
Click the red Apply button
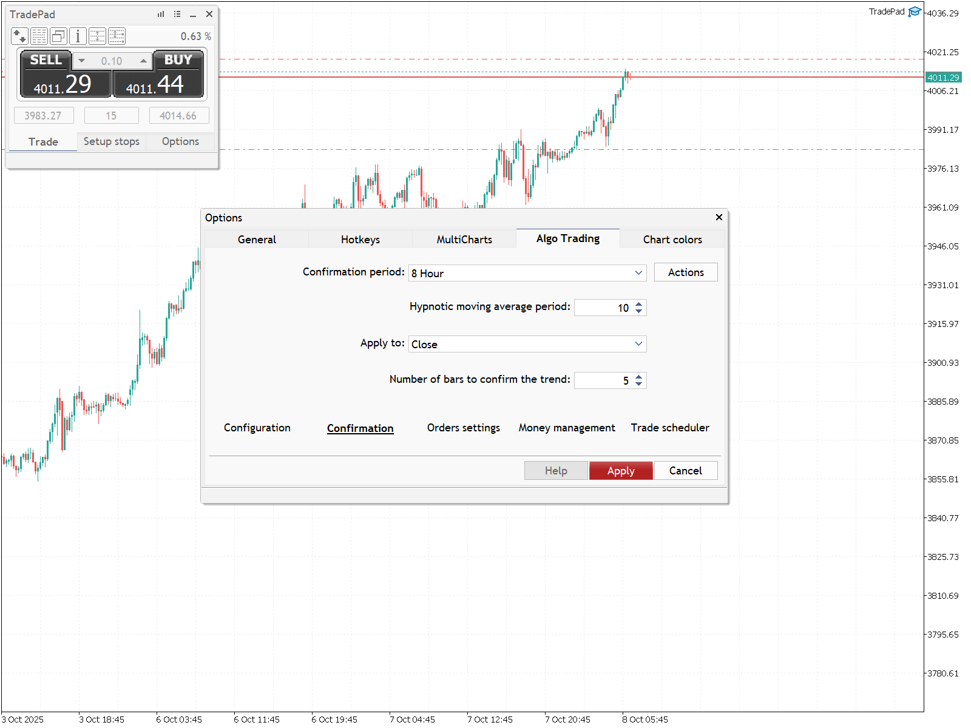[621, 471]
